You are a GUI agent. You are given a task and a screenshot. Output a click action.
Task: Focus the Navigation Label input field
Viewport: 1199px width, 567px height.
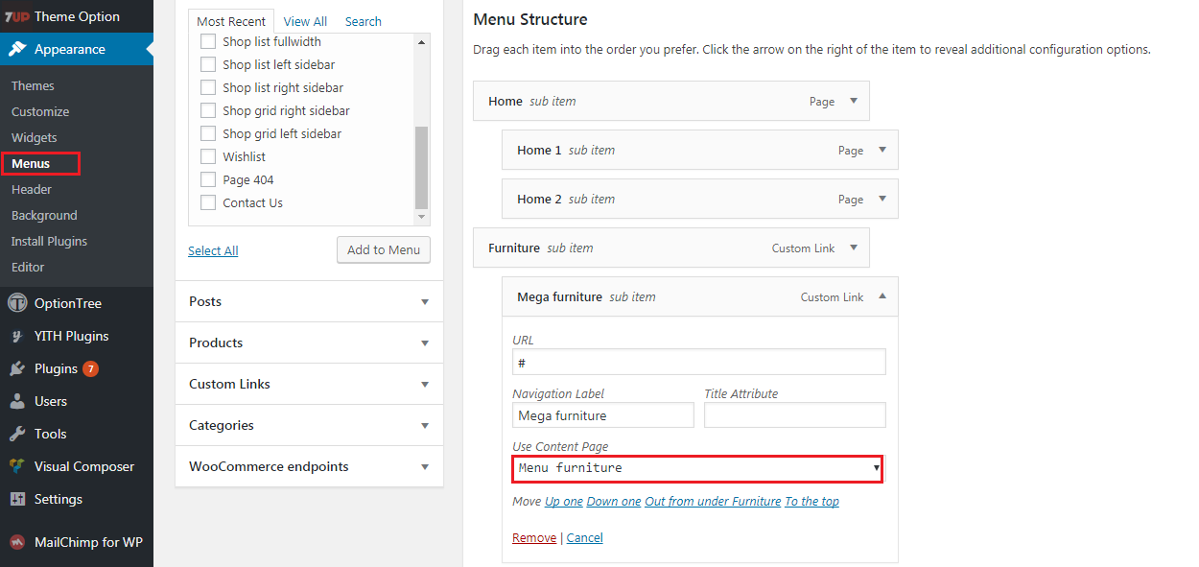tap(603, 415)
